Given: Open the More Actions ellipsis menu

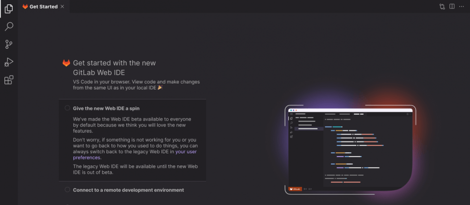Looking at the screenshot, I should coord(462,6).
